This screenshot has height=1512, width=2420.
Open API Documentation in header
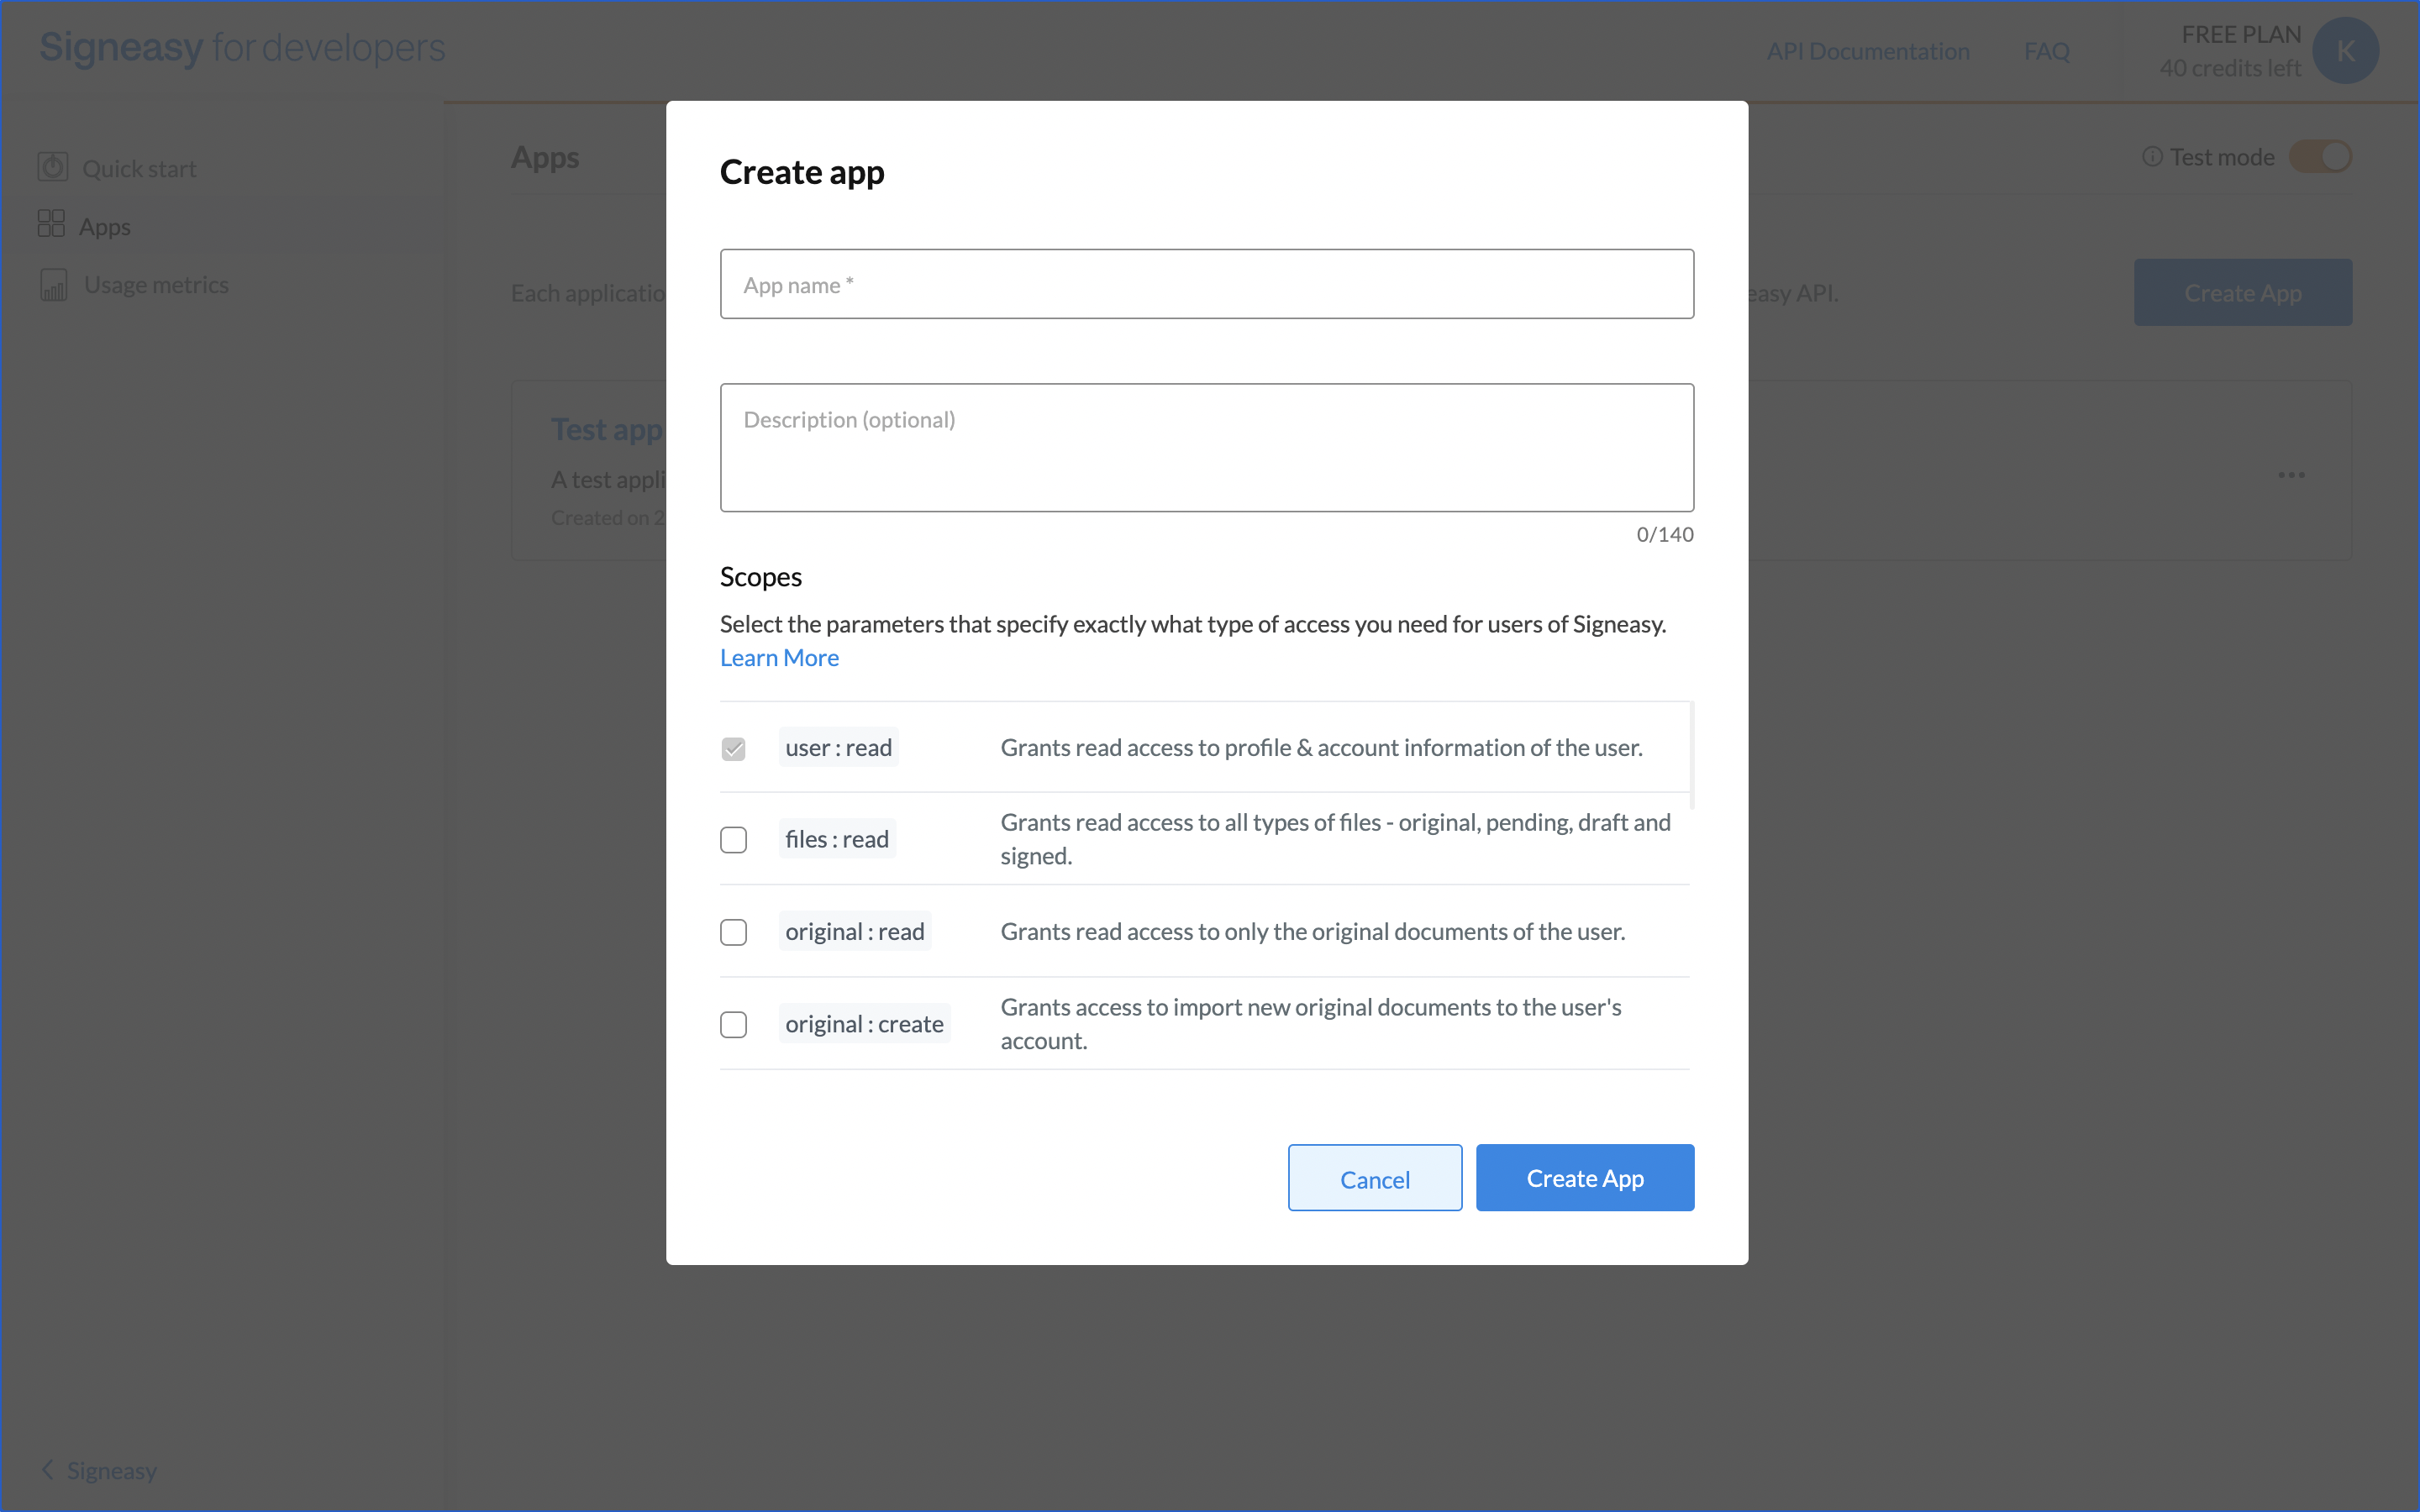[1867, 51]
